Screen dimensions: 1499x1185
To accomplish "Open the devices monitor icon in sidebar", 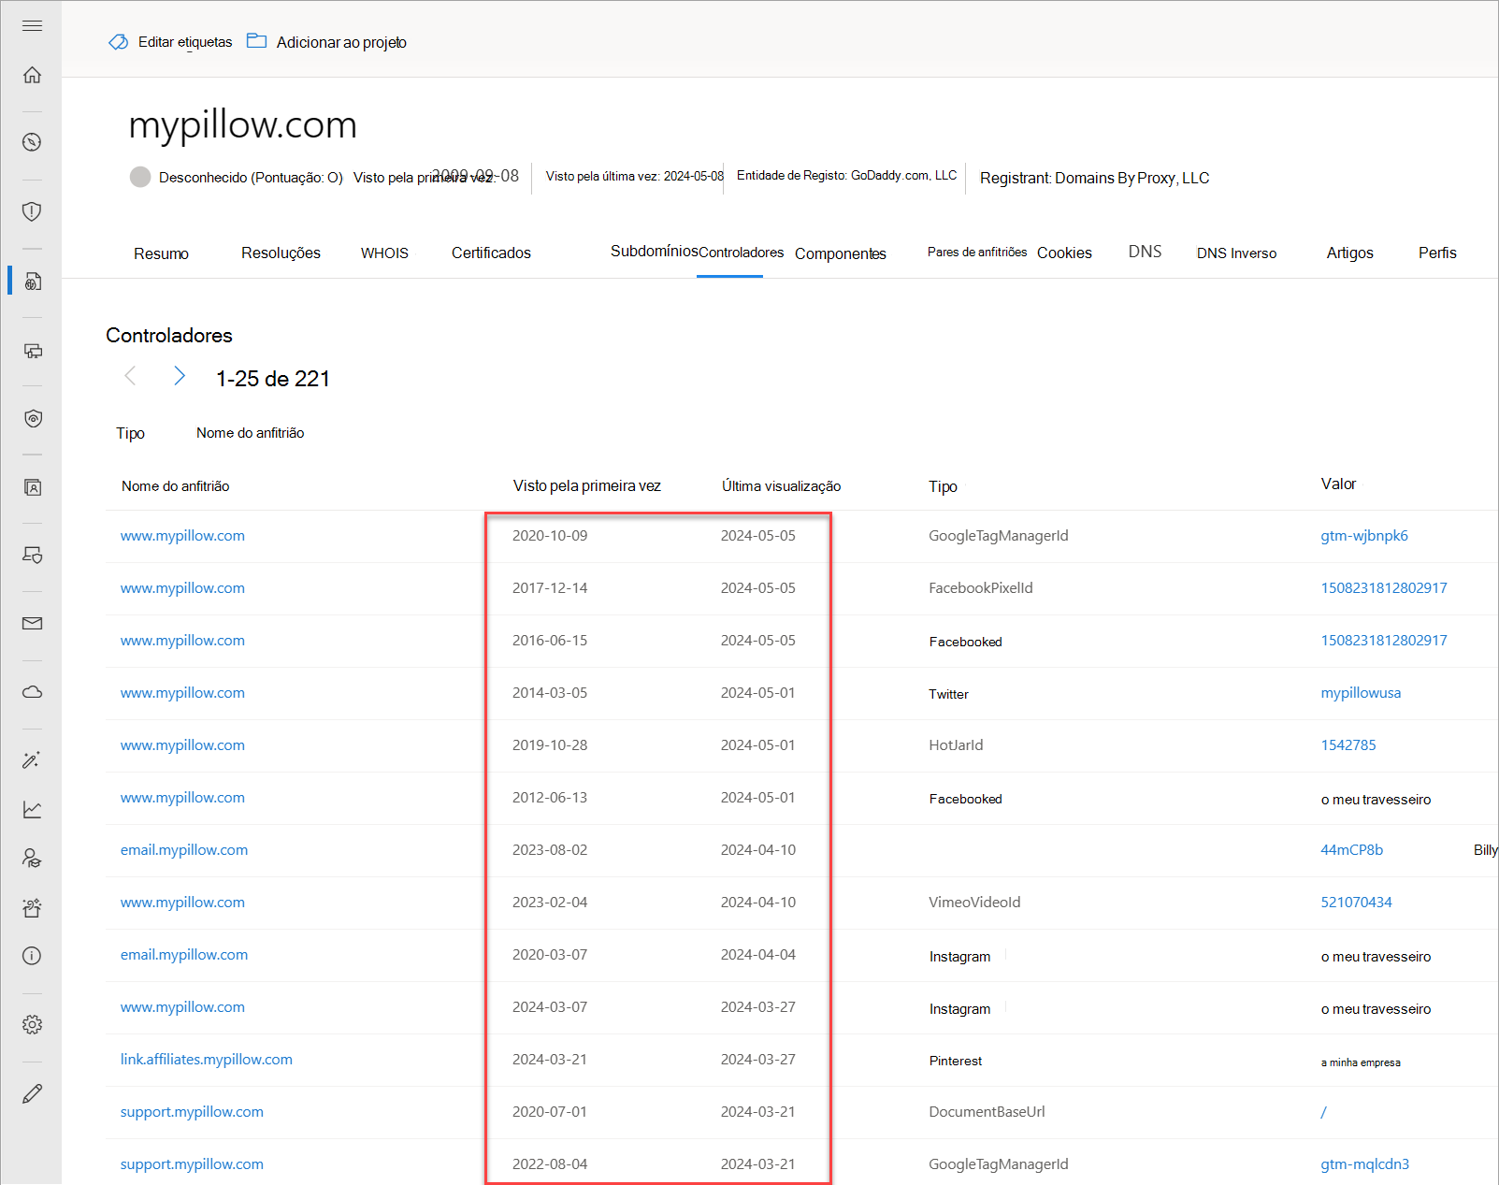I will tap(32, 351).
